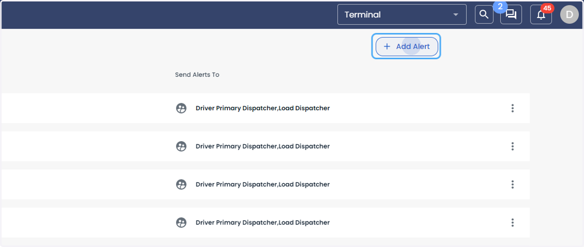Click the 45 notifications badge
The width and height of the screenshot is (584, 247).
[547, 8]
